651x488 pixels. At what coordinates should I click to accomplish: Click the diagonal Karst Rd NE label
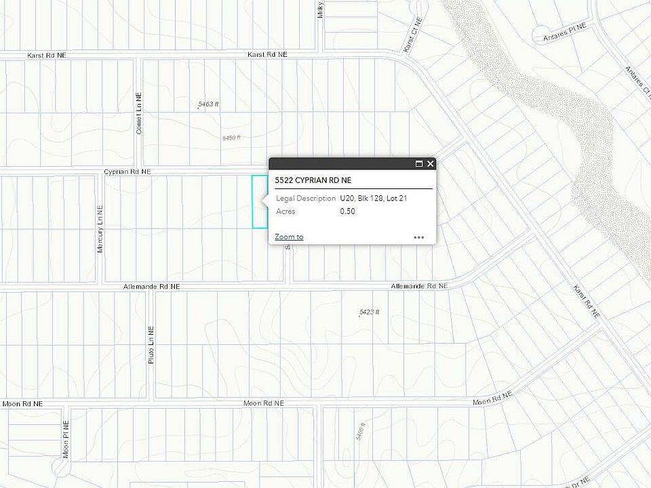(586, 302)
